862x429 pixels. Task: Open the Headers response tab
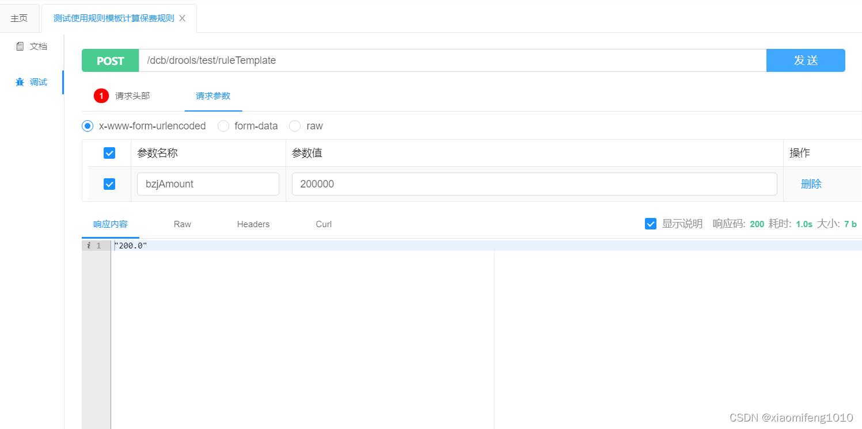pos(253,224)
